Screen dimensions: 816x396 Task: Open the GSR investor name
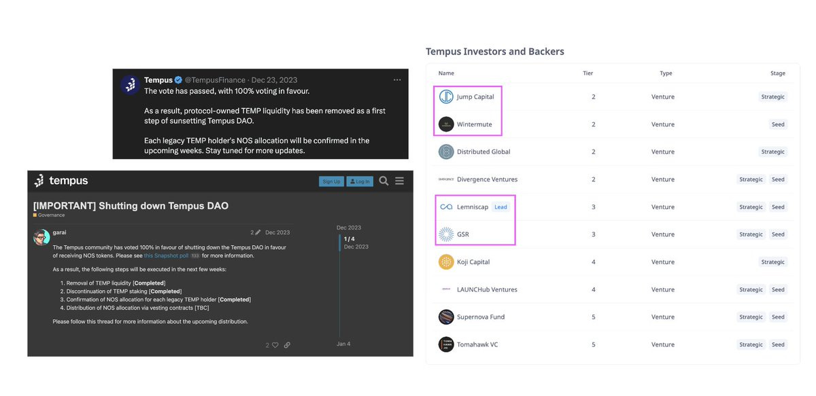[x=463, y=234]
